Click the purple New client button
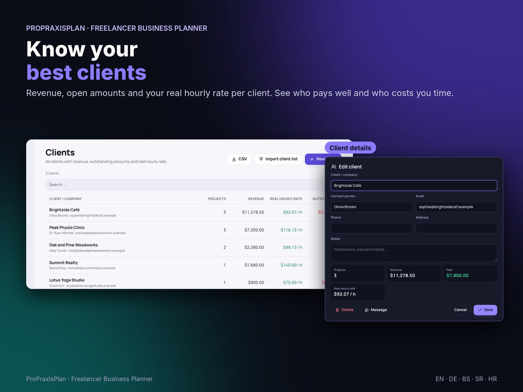 click(x=315, y=159)
